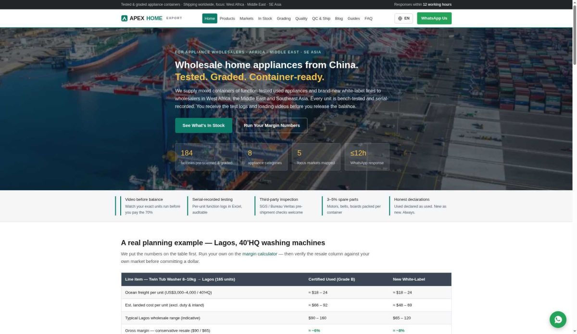
Task: Navigate to In Stock
Action: (265, 18)
